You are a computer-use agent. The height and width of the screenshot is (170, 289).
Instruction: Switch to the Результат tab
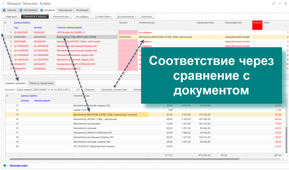point(48,10)
